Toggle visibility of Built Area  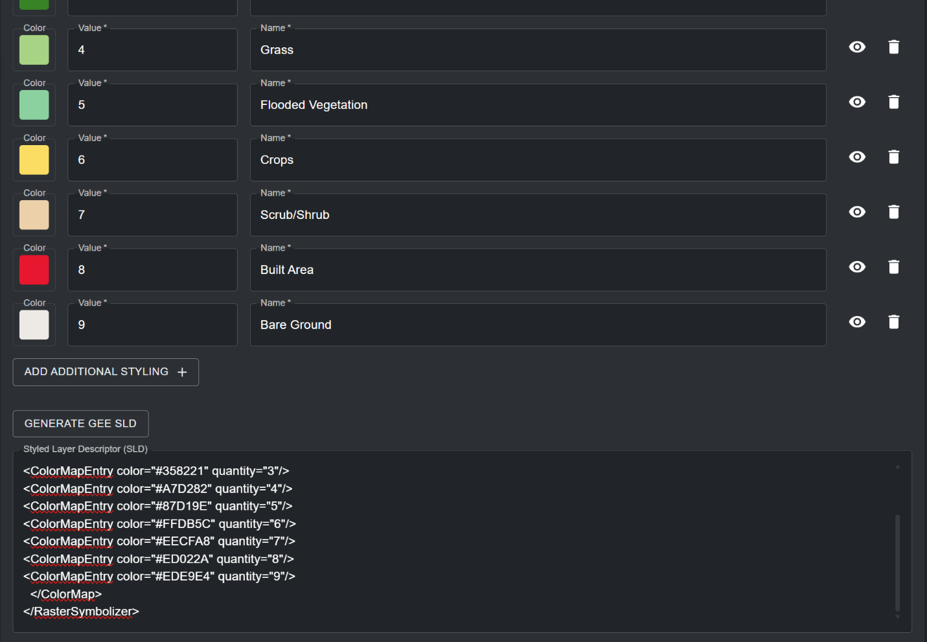857,268
